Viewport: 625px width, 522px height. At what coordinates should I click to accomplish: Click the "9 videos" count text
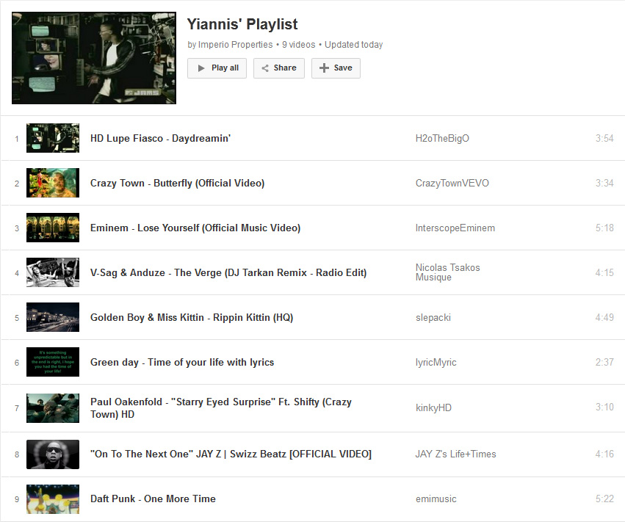click(299, 45)
